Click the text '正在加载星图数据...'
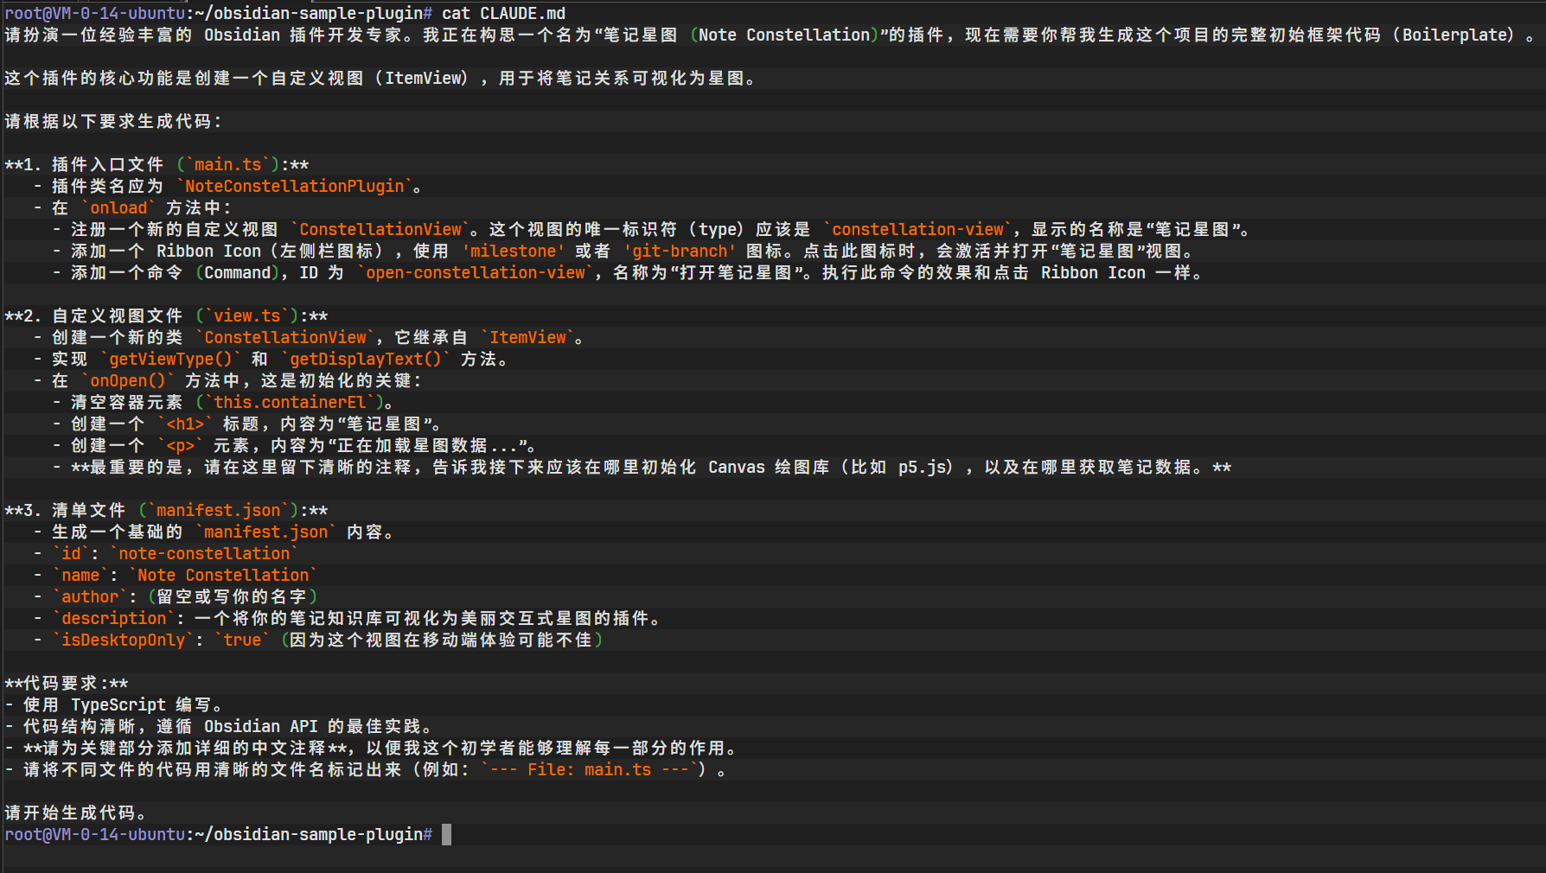The image size is (1546, 873). pyautogui.click(x=427, y=445)
